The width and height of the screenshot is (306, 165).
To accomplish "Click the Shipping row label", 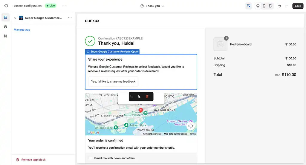I will point(219,65).
